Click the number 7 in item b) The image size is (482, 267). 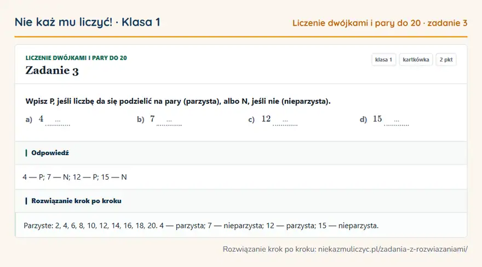[152, 119]
